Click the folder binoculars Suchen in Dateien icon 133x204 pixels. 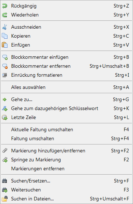pyautogui.click(x=5, y=199)
